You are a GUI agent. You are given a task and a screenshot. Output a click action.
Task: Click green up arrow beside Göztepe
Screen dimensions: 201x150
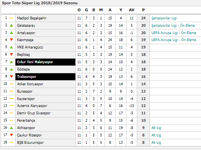click(x=12, y=69)
